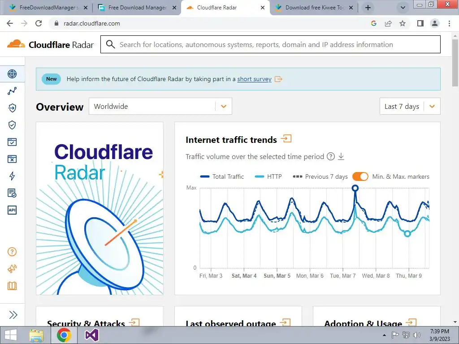Click the traffic volume info question icon
The width and height of the screenshot is (459, 344).
330,156
